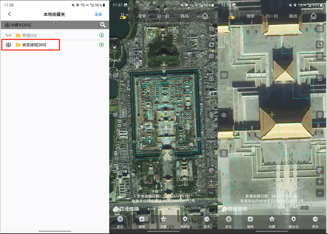328x234 pixels.
Task: Open 更多 options on the 500米 overview map
Action: (207, 222)
